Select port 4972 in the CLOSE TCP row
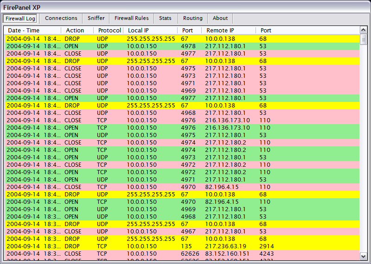Image resolution: width=371 pixels, height=264 pixels. point(188,165)
